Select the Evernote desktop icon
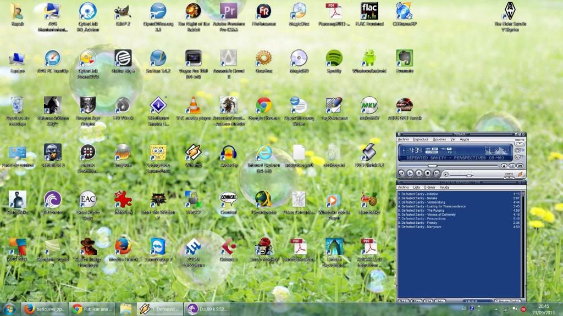 click(x=404, y=61)
